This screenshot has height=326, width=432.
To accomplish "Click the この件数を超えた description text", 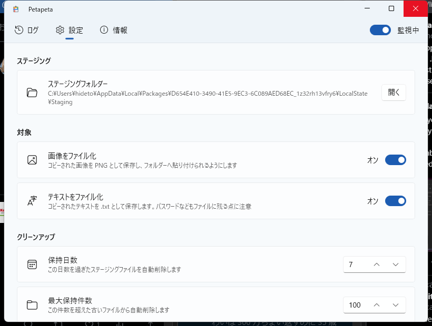I will pos(109,310).
